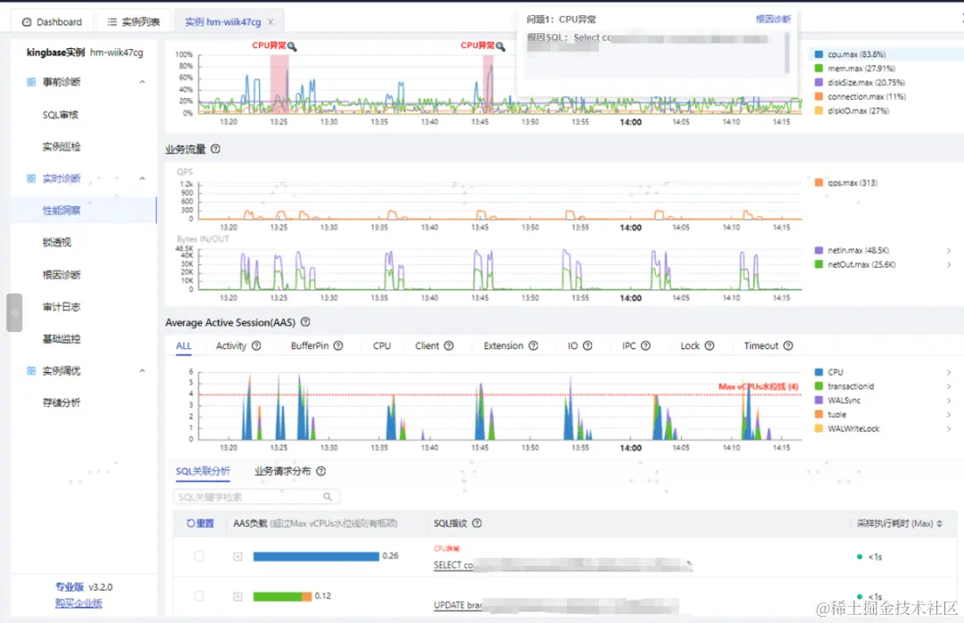The width and height of the screenshot is (964, 623).
Task: Click magnifier icon beside second CPU异常 marker
Action: (x=501, y=46)
